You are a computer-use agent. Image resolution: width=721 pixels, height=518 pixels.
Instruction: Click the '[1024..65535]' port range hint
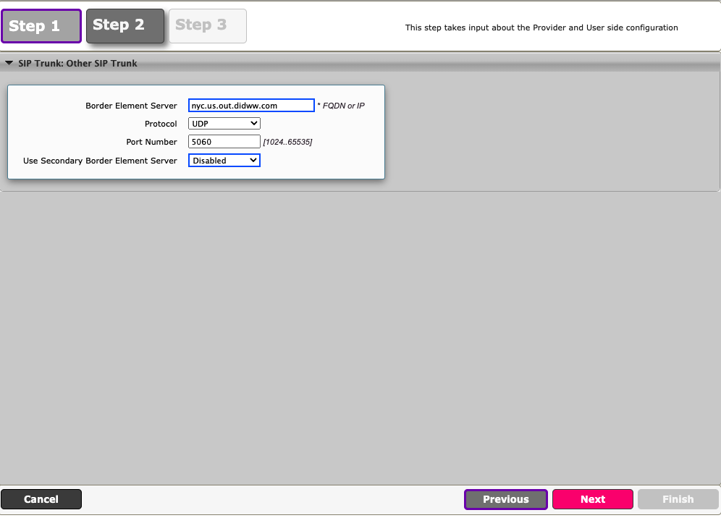tap(287, 142)
